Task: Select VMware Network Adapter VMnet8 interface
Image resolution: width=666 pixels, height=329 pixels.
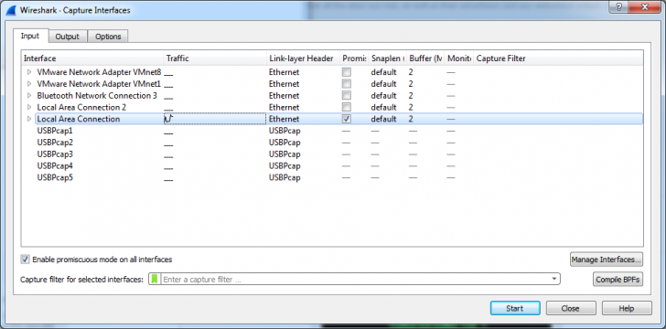Action: [x=99, y=72]
